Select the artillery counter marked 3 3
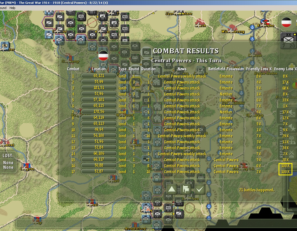Image resolution: width=297 pixels, height=231 pixels. pyautogui.click(x=114, y=23)
